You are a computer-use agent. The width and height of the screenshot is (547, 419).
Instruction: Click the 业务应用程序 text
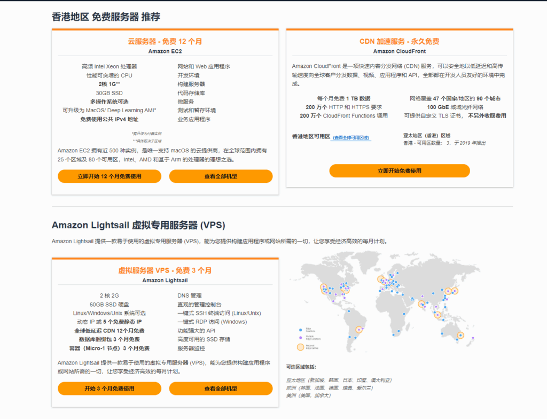click(194, 119)
